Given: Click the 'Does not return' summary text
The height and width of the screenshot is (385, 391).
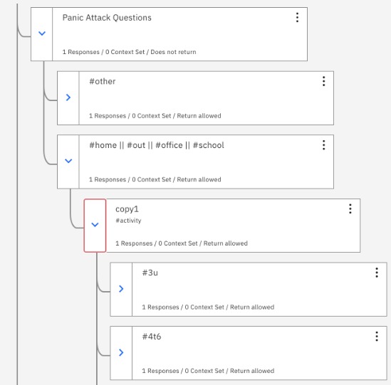Looking at the screenshot, I should pyautogui.click(x=173, y=52).
